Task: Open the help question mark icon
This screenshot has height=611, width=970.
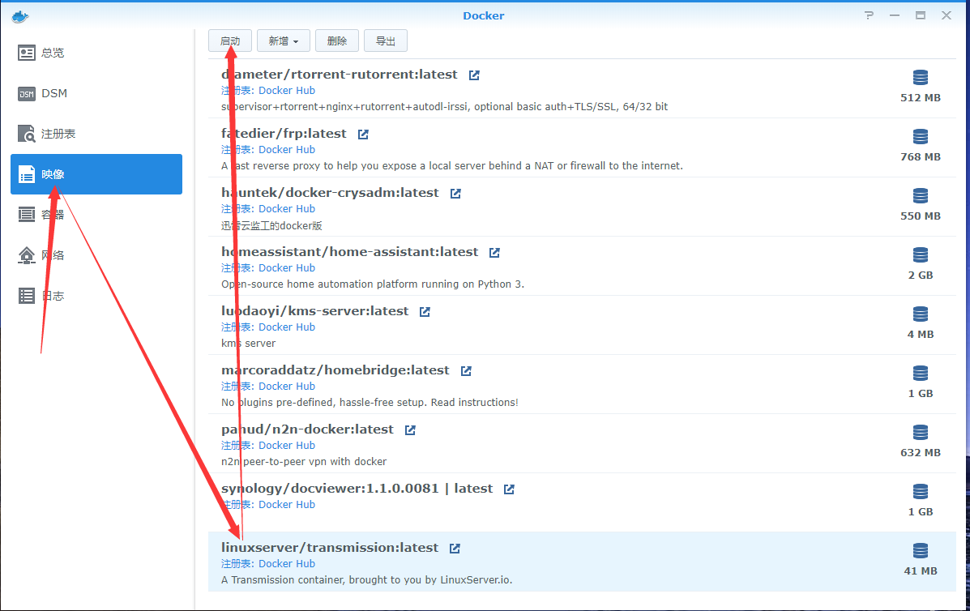Action: (870, 15)
